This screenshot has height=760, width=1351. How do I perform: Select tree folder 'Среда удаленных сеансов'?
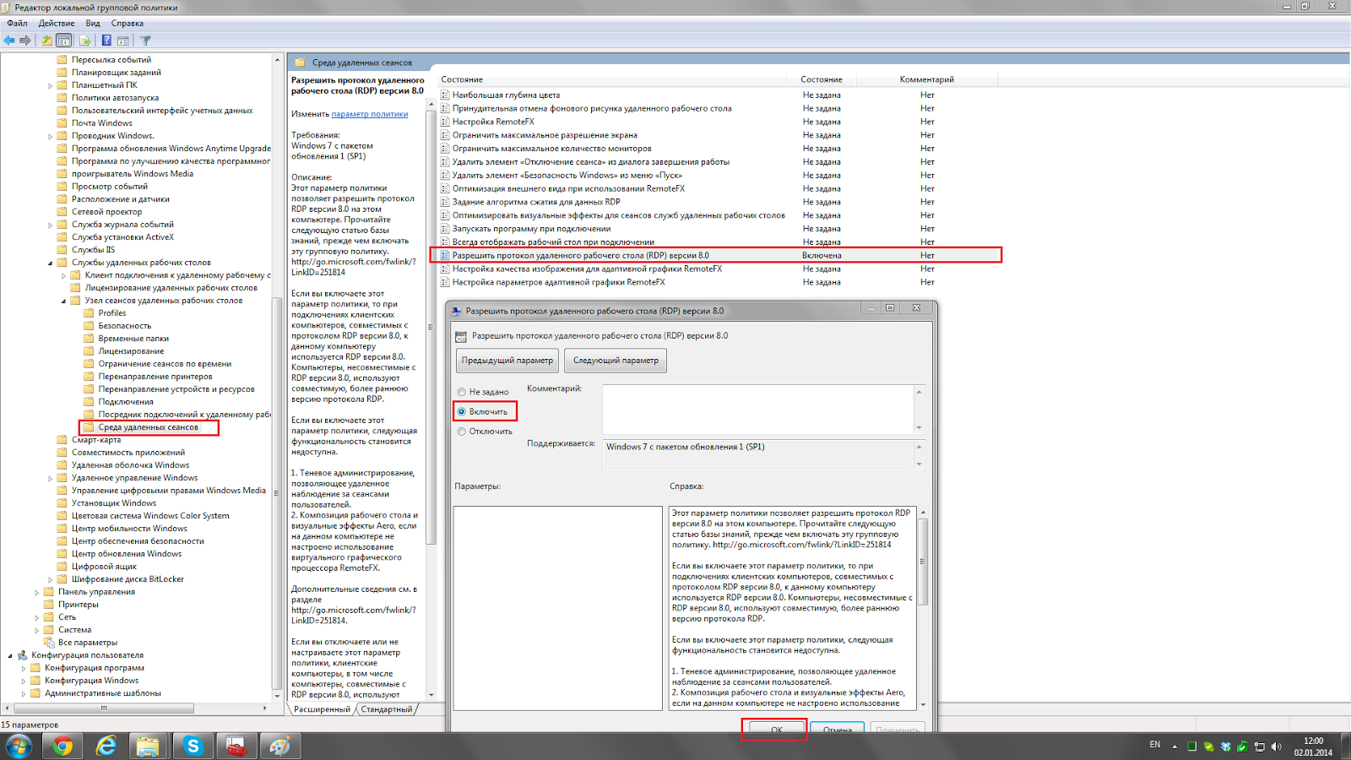tap(149, 427)
